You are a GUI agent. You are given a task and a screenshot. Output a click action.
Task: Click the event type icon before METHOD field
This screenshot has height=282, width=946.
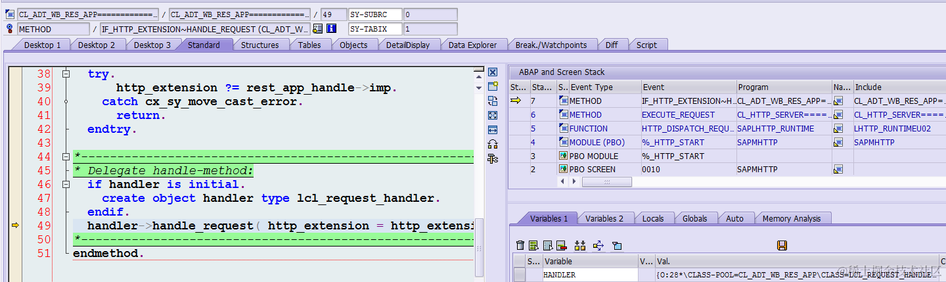pyautogui.click(x=10, y=29)
